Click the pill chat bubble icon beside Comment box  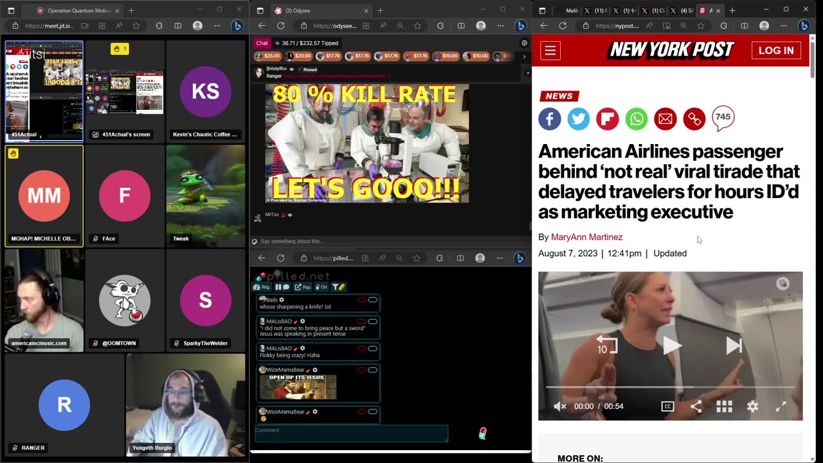pyautogui.click(x=483, y=433)
